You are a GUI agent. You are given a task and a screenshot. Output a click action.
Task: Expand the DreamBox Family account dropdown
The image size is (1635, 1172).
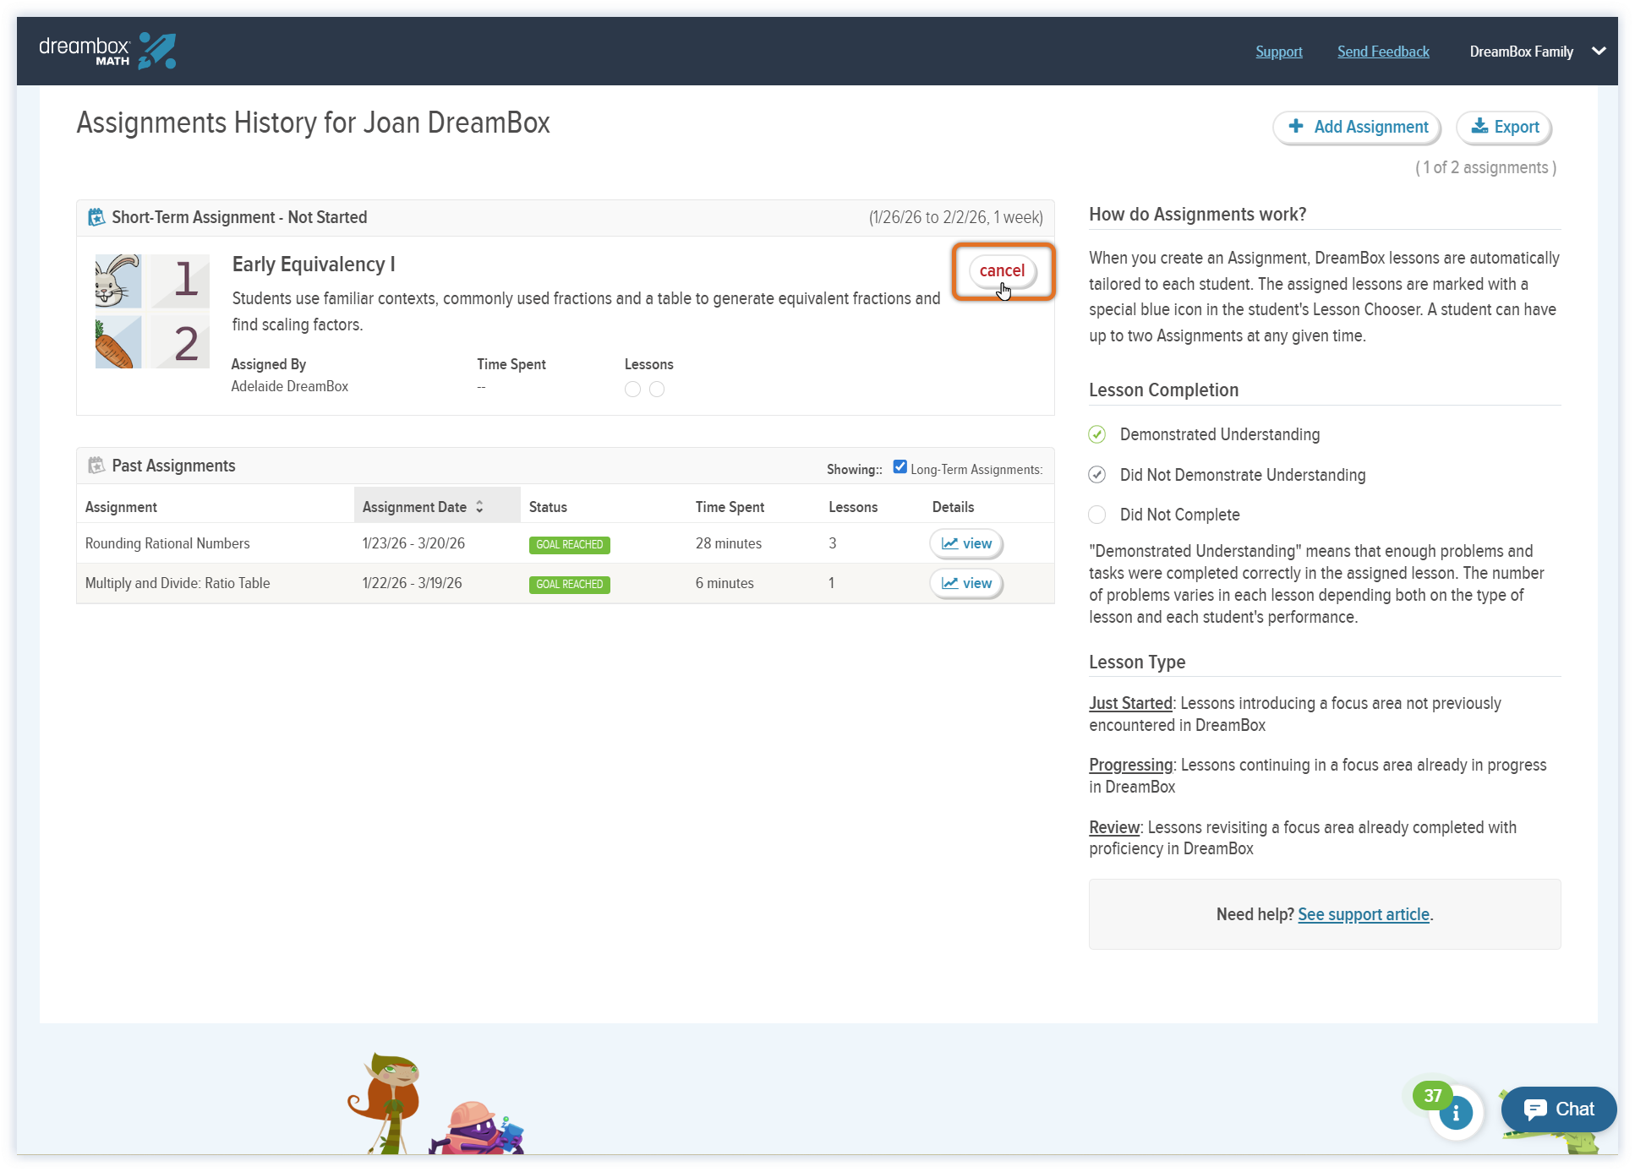1537,52
